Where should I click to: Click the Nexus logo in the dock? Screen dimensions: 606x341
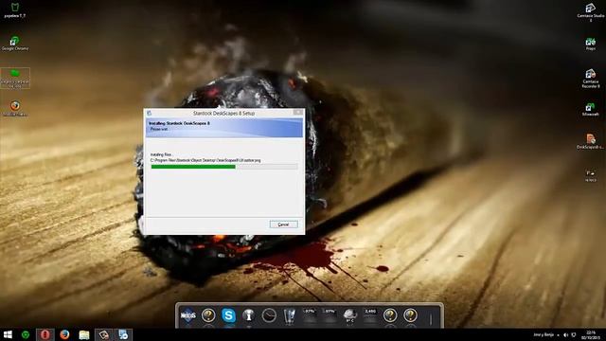[x=188, y=315]
